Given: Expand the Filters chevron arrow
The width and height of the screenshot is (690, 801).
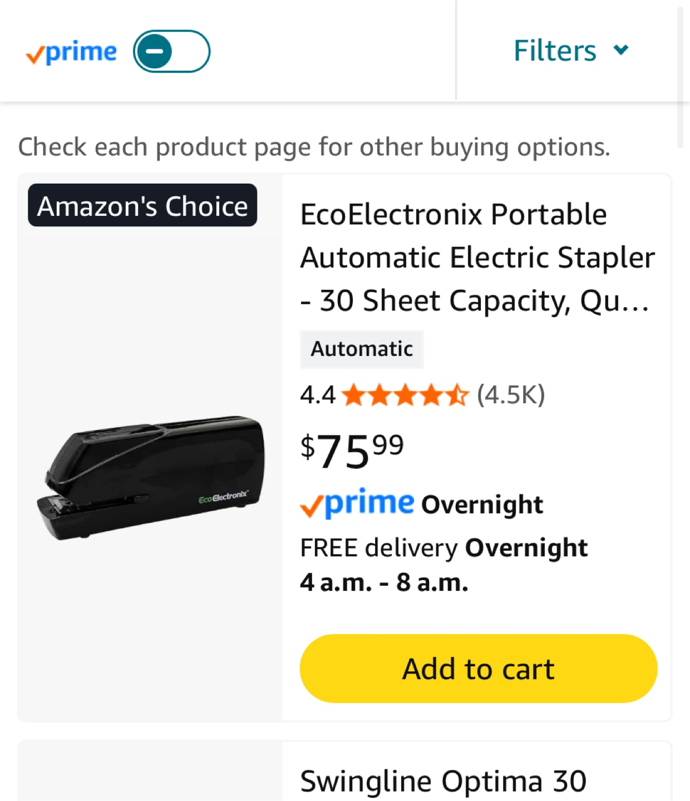Looking at the screenshot, I should click(621, 50).
